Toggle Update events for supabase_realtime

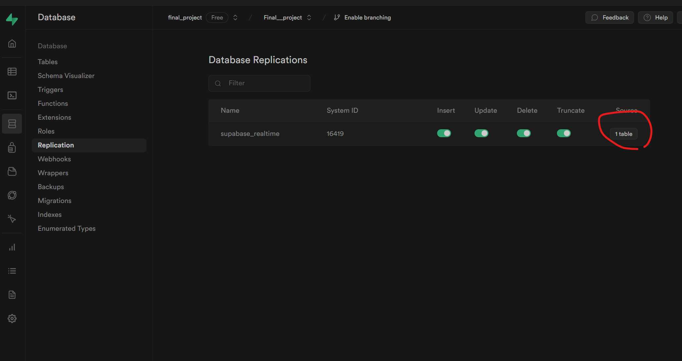tap(481, 133)
